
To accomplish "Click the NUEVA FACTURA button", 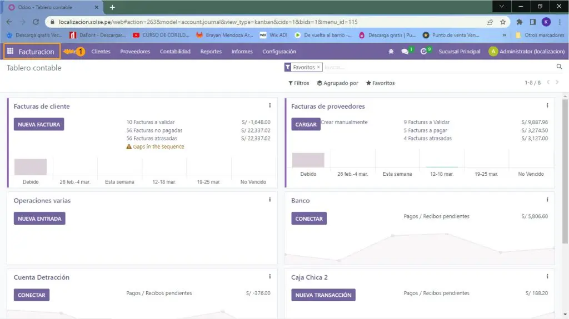I will click(x=39, y=125).
